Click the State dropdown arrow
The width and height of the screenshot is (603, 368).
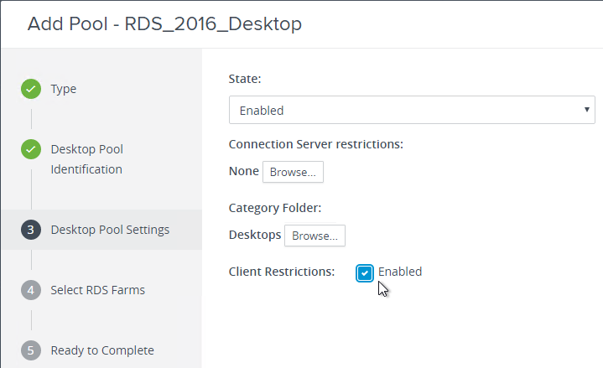click(x=587, y=110)
